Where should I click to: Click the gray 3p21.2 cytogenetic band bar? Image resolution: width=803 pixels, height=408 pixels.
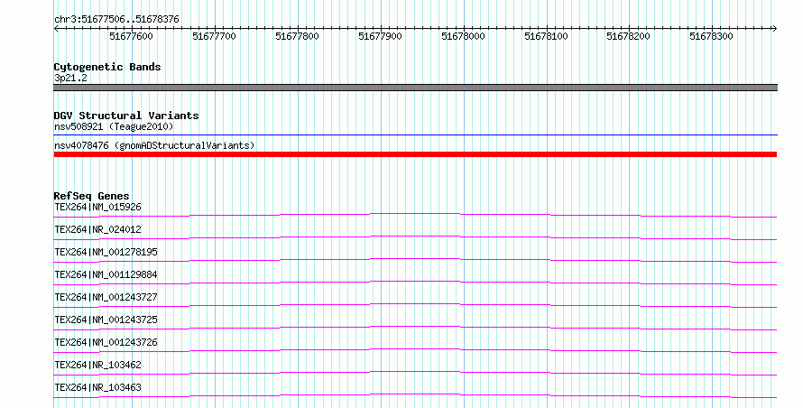(x=415, y=88)
